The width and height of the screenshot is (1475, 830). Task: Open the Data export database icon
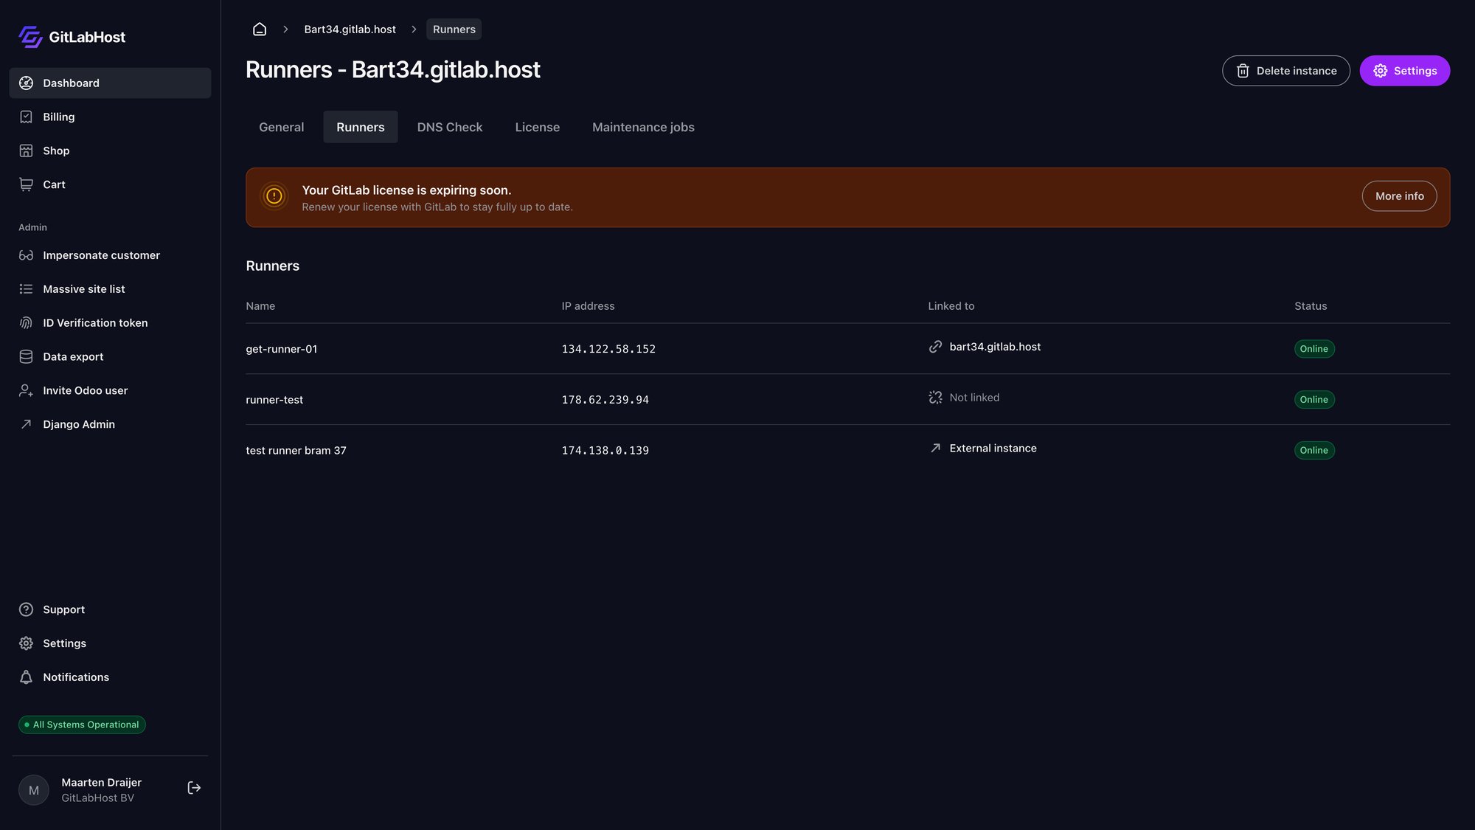tap(26, 356)
